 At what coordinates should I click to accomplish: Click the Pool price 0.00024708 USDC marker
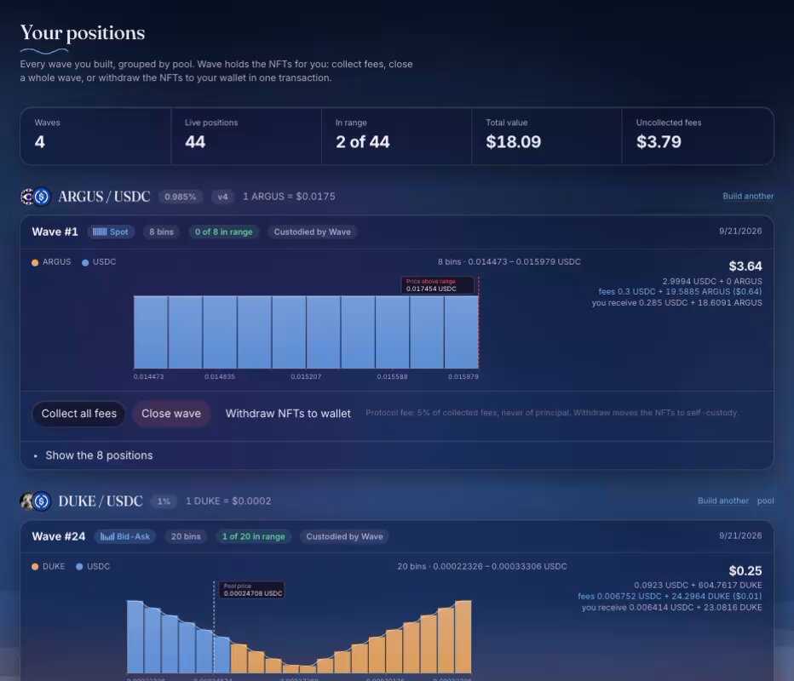coord(251,590)
